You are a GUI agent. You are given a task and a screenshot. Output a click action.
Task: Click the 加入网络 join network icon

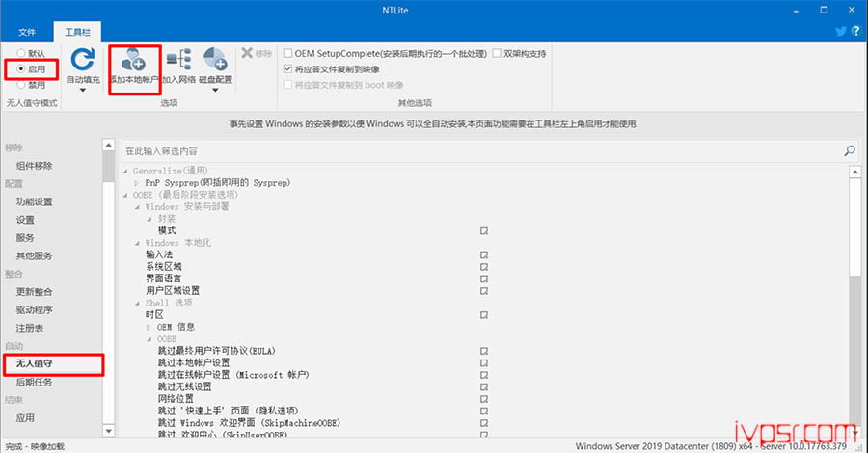coord(178,60)
